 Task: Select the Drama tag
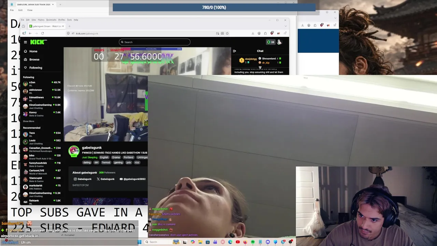point(116,158)
